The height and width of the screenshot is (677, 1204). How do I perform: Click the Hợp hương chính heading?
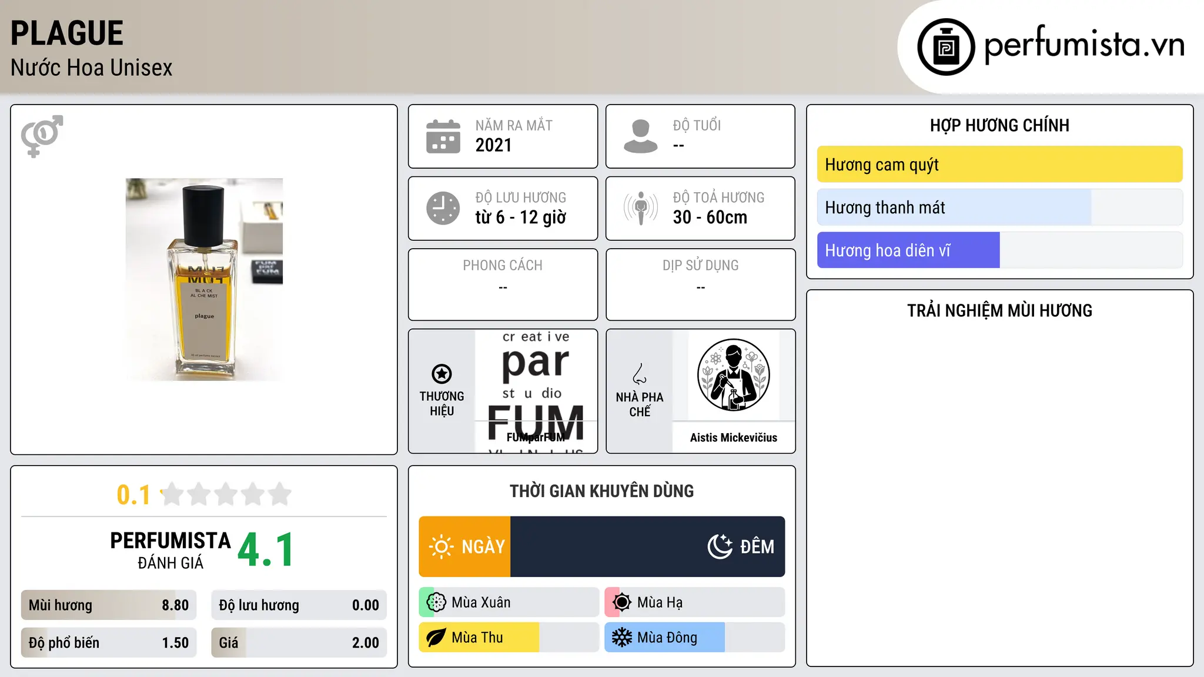tap(999, 126)
